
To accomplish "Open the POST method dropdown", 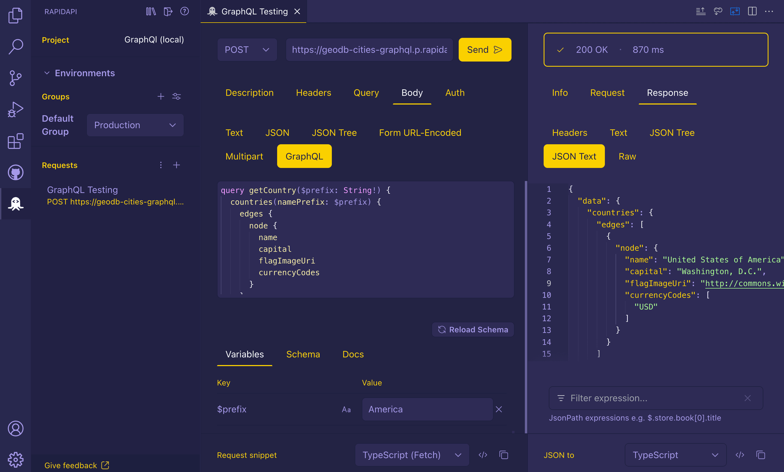I will click(x=247, y=50).
